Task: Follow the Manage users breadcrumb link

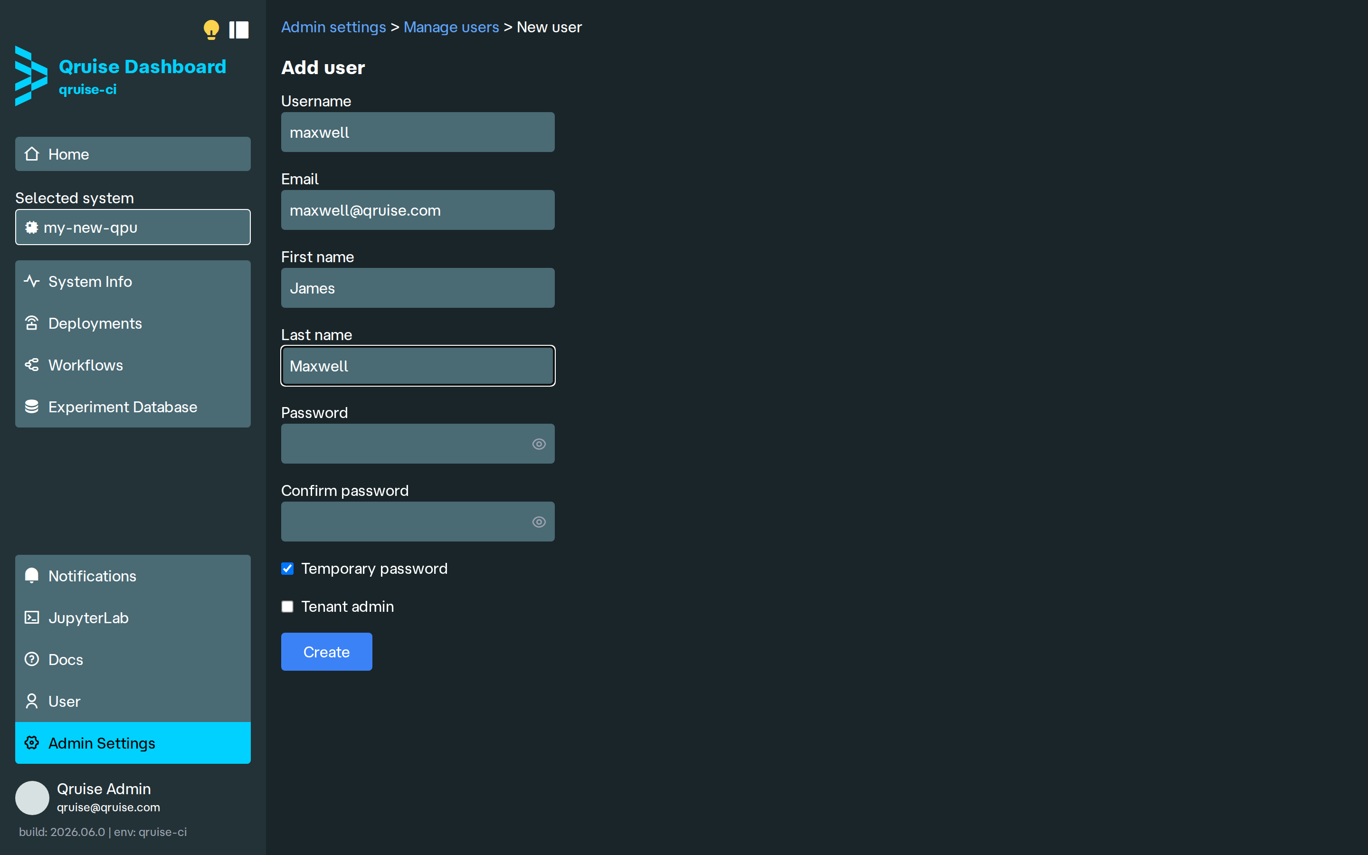Action: tap(451, 27)
